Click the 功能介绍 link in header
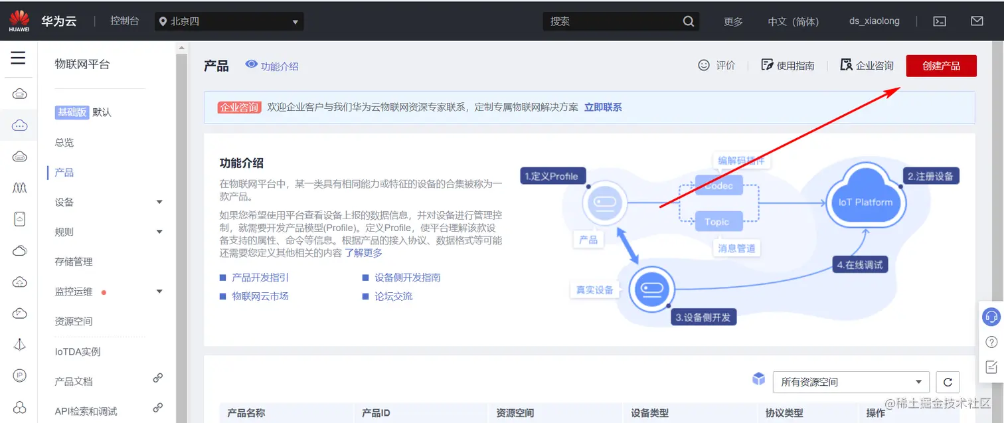This screenshot has height=423, width=1004. [280, 66]
